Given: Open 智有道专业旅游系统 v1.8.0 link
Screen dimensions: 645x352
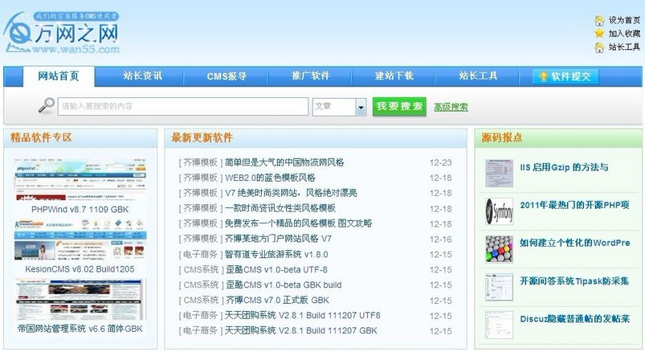Looking at the screenshot, I should 276,255.
